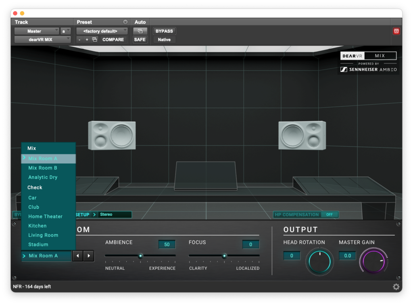This screenshot has width=413, height=305.
Task: Choose the Home Theater room
Action: click(45, 217)
